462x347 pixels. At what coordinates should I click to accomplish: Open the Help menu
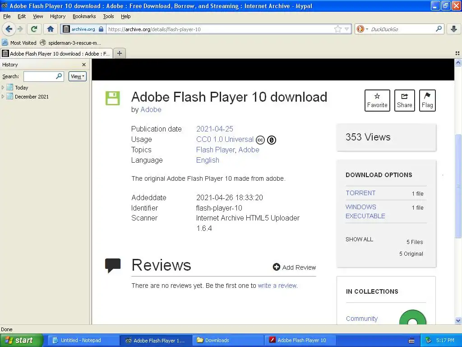click(x=125, y=16)
